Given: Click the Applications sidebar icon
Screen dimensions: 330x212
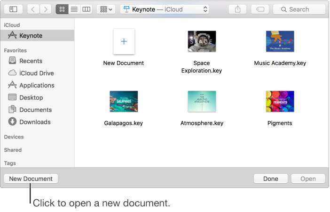Looking at the screenshot, I should click(x=12, y=85).
